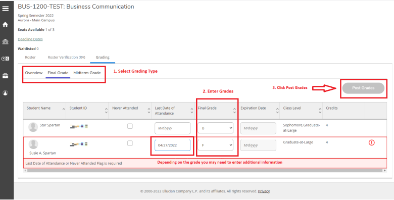Viewport: 394px width, 200px height.
Task: Switch to Roster Verification (RV) tab
Action: coord(66,57)
